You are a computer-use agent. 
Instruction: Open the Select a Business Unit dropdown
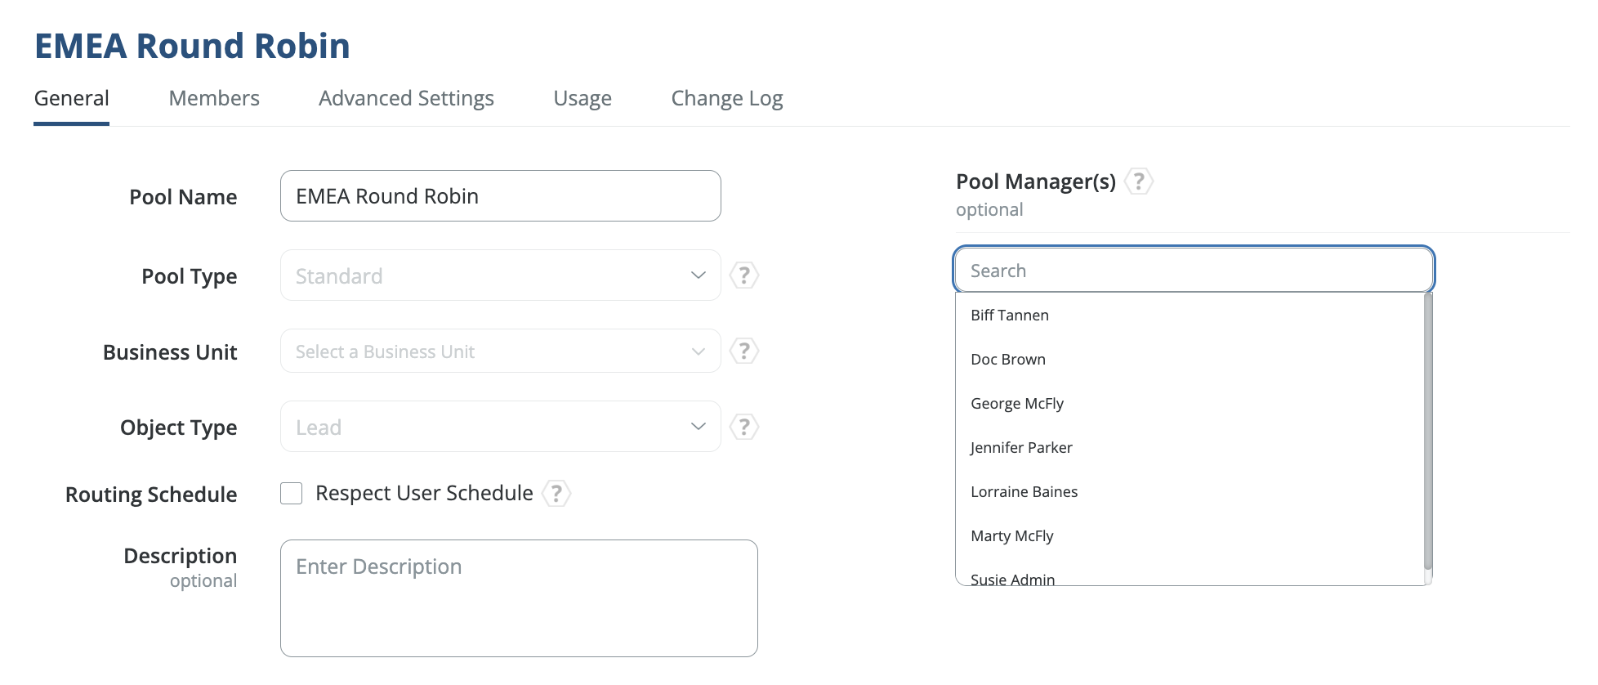[500, 351]
